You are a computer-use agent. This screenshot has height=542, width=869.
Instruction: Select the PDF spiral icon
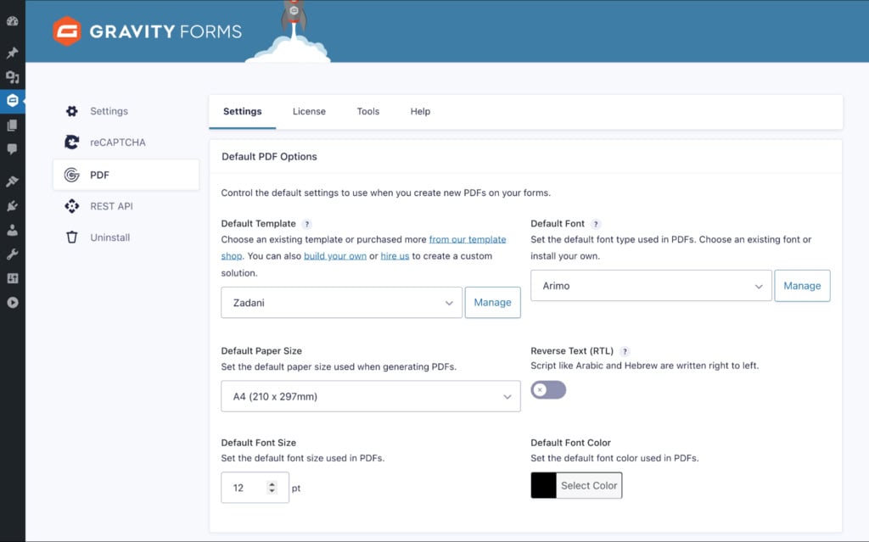click(71, 175)
